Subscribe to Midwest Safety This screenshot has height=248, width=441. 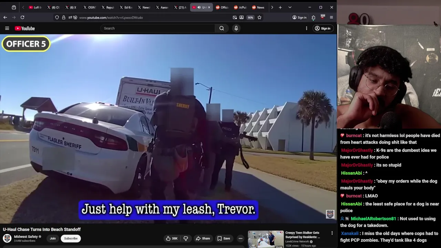71,238
